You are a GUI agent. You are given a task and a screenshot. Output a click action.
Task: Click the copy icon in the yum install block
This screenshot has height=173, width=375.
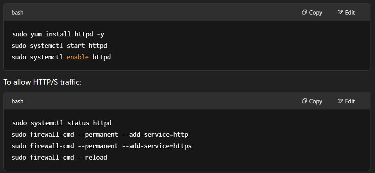[x=304, y=12]
